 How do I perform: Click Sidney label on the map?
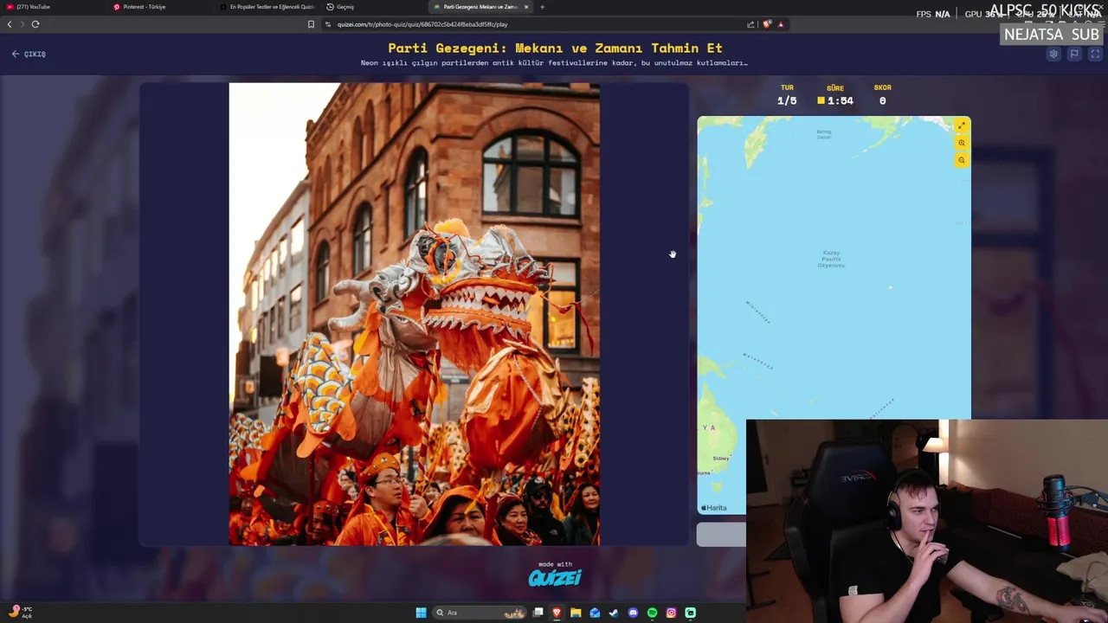tap(720, 459)
